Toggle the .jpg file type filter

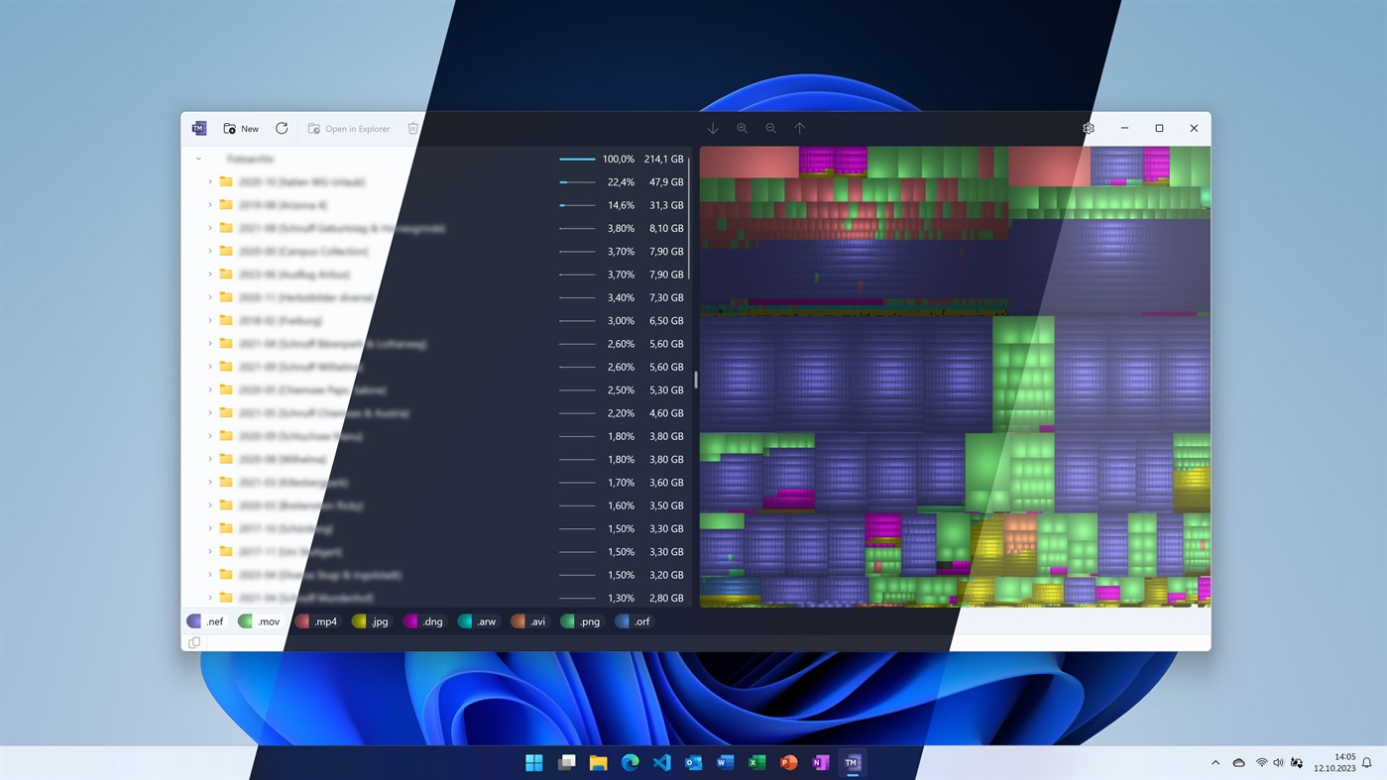coord(371,621)
